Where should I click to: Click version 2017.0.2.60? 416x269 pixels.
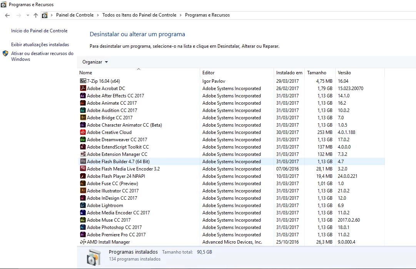349,220
